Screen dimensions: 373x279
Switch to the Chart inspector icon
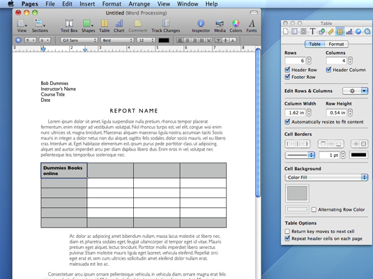(349, 31)
